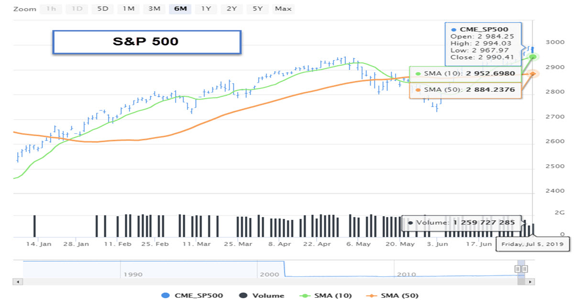Select the 1M zoom preset
Image resolution: width=574 pixels, height=300 pixels.
pyautogui.click(x=129, y=9)
